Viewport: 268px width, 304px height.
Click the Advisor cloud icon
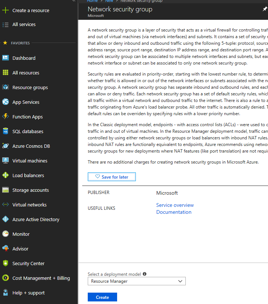6,248
